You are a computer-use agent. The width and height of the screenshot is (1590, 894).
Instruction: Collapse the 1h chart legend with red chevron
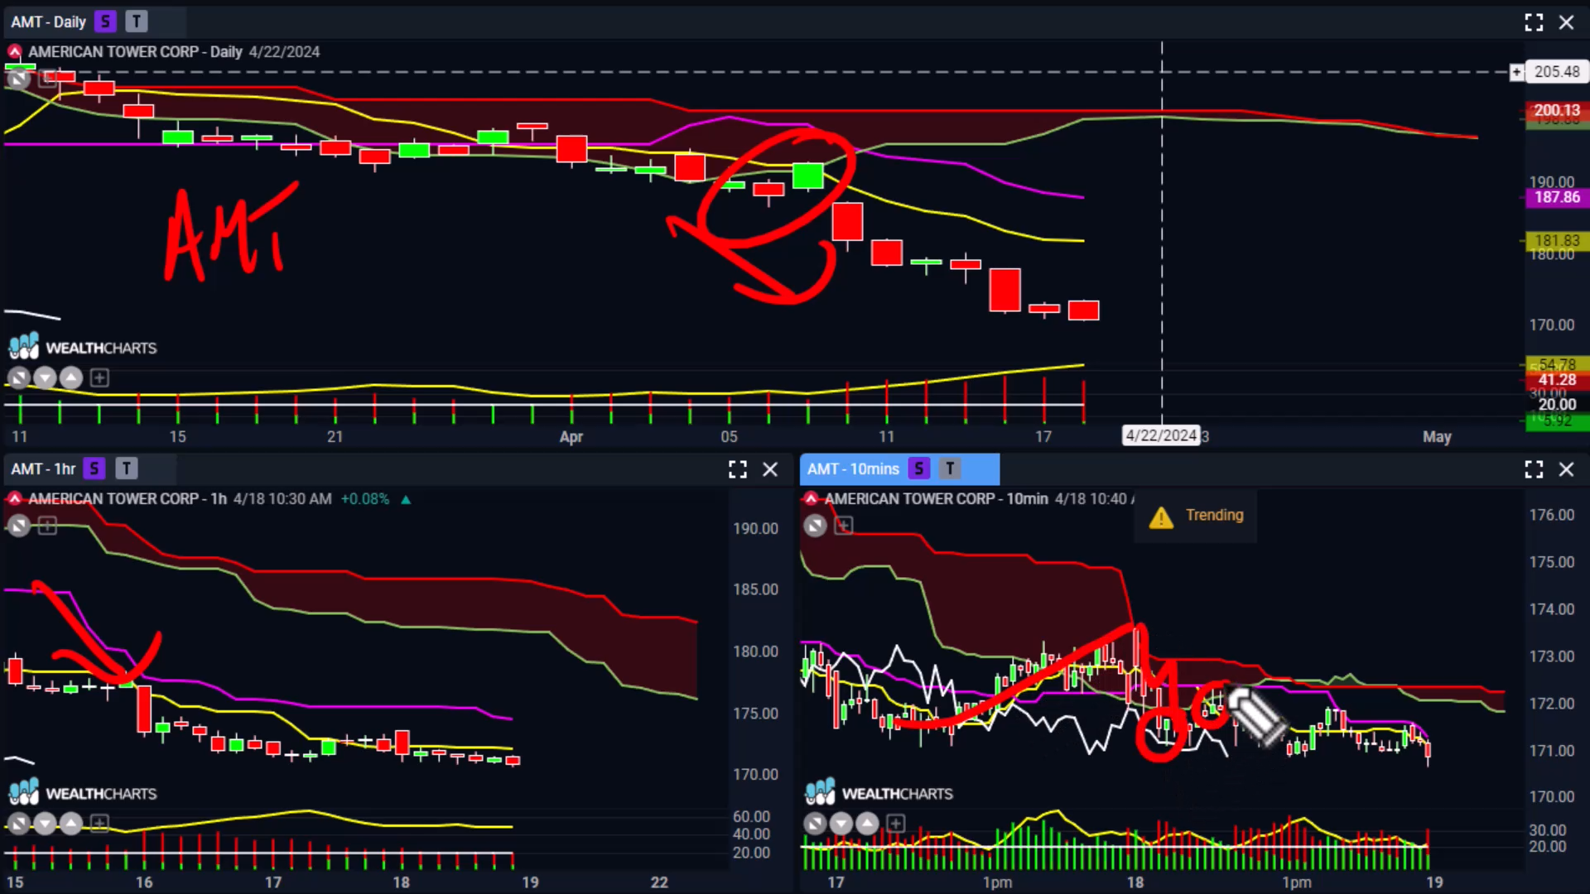(x=15, y=499)
